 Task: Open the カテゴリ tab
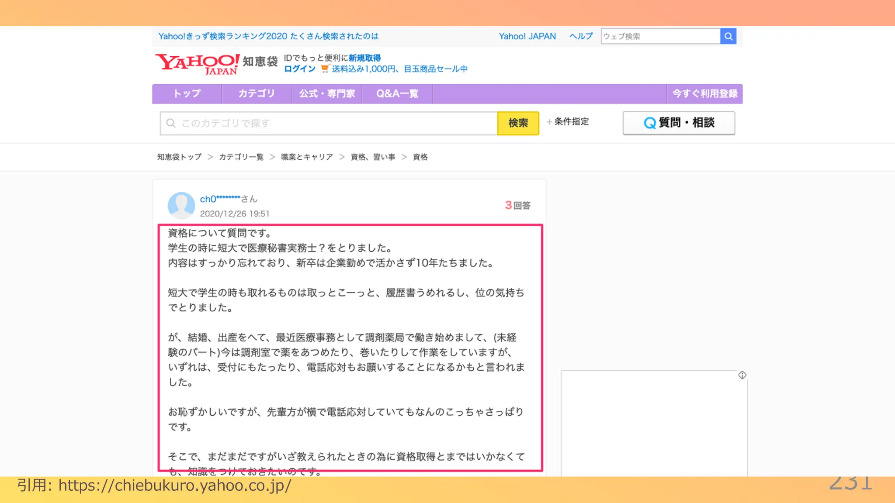click(x=257, y=93)
